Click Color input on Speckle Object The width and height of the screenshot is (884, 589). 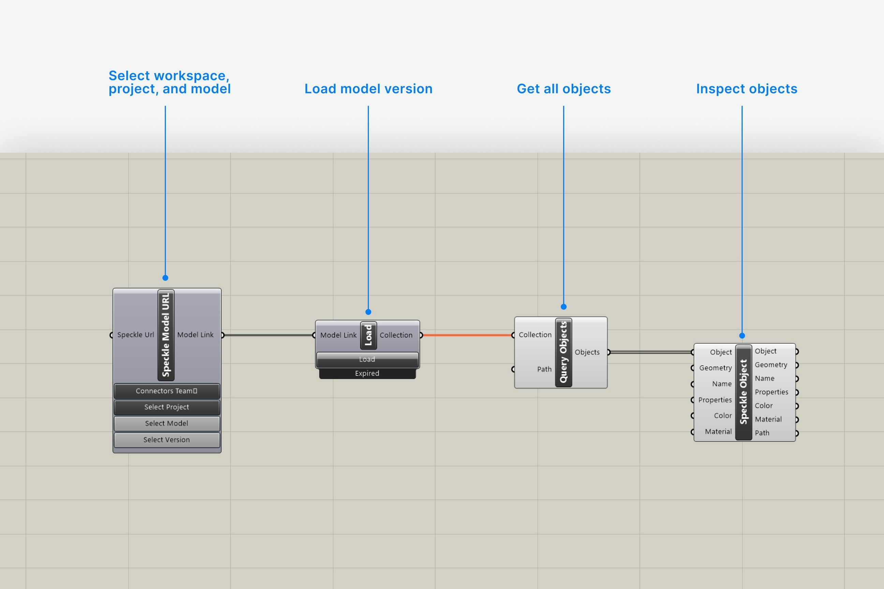click(722, 416)
